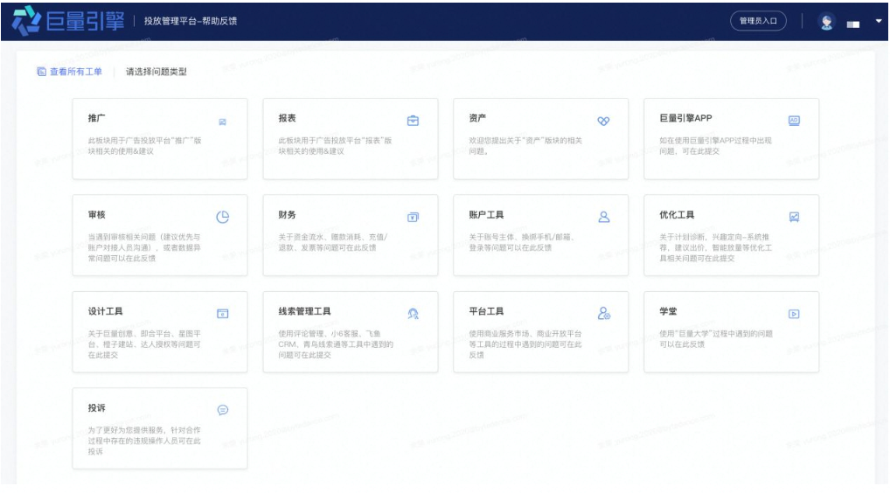The width and height of the screenshot is (890, 493).
Task: Select the 推广 card title
Action: point(96,118)
